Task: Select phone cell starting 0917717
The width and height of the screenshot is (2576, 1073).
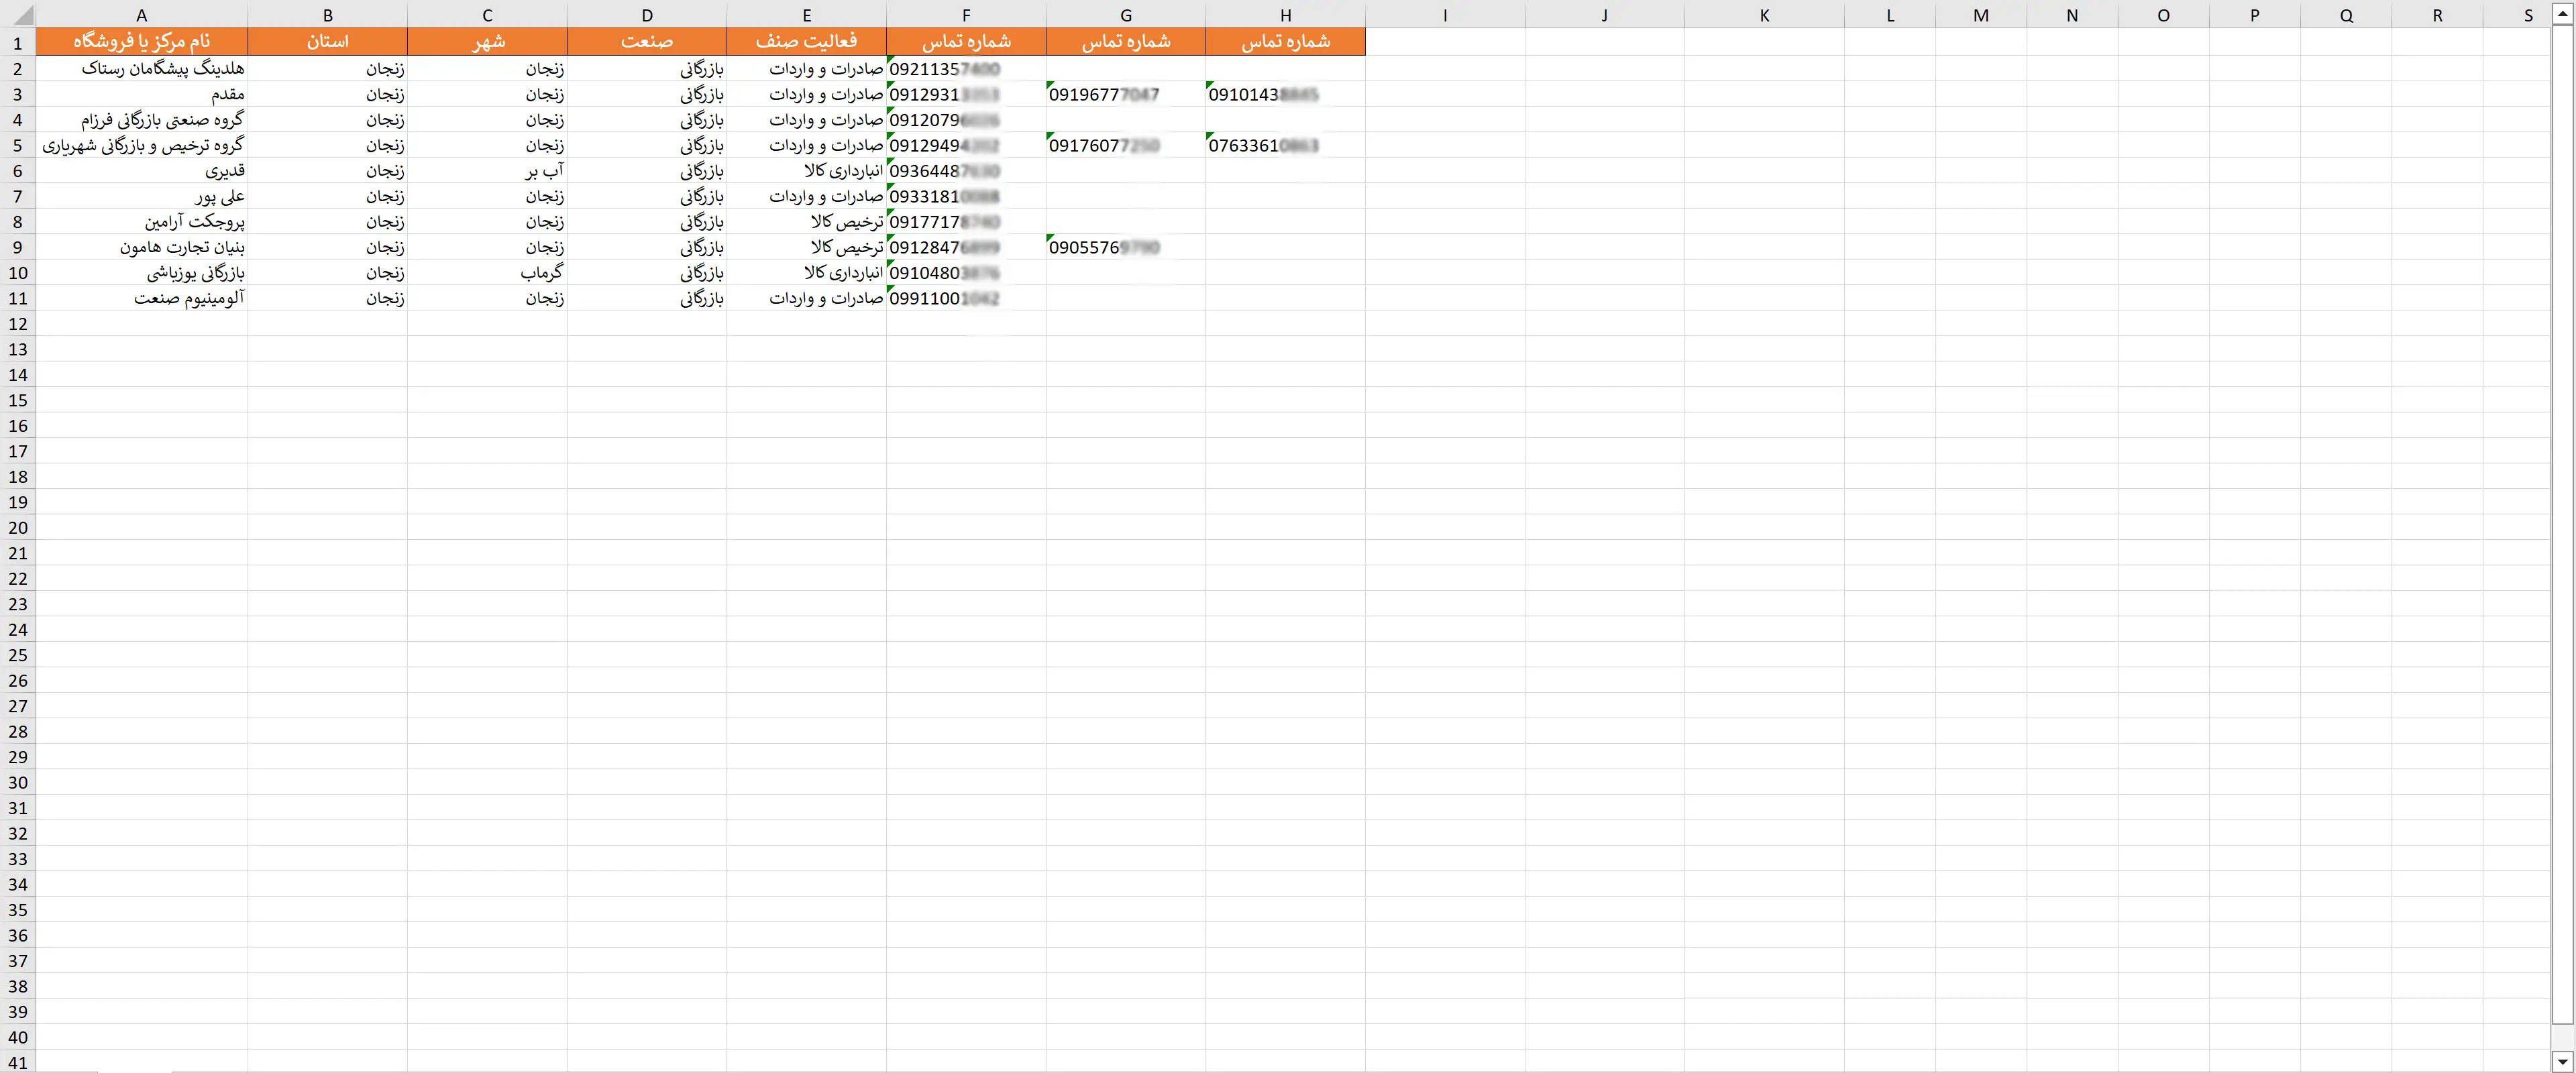Action: point(966,221)
